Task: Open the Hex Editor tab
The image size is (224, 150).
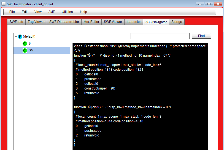Action: tap(91, 22)
